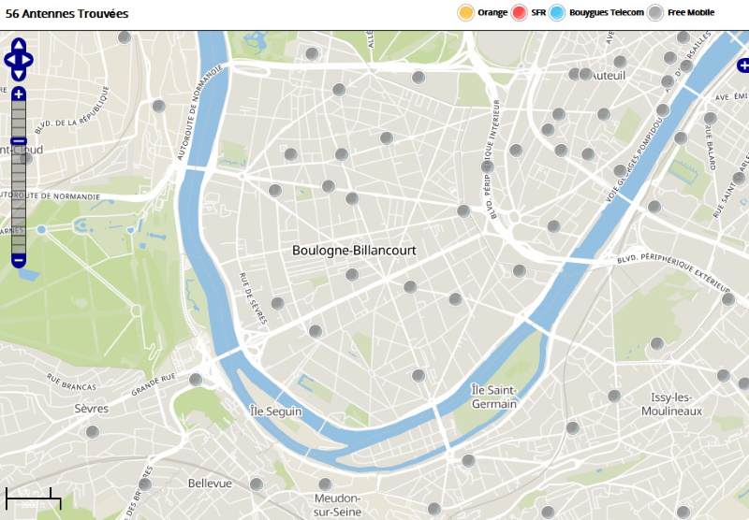Click antenna marker beside the Bellevue label
The height and width of the screenshot is (520, 749).
click(257, 484)
